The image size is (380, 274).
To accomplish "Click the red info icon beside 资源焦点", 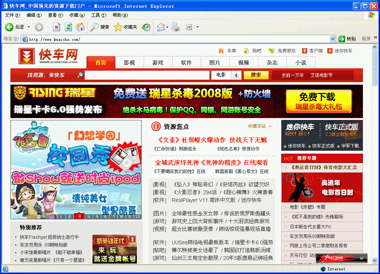I will (156, 126).
